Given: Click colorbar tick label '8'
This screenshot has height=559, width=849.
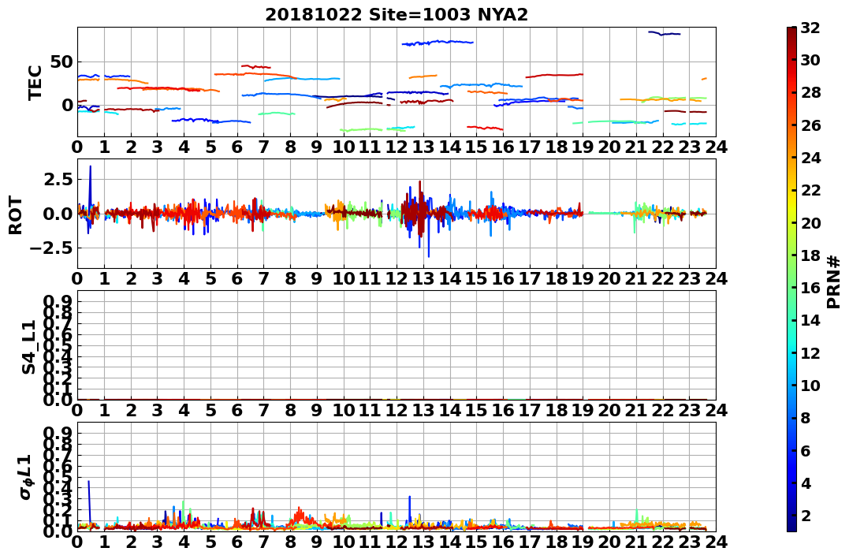Looking at the screenshot, I should [805, 418].
